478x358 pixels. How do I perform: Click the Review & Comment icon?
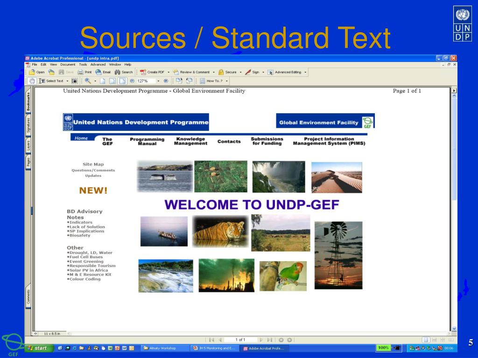coord(176,72)
